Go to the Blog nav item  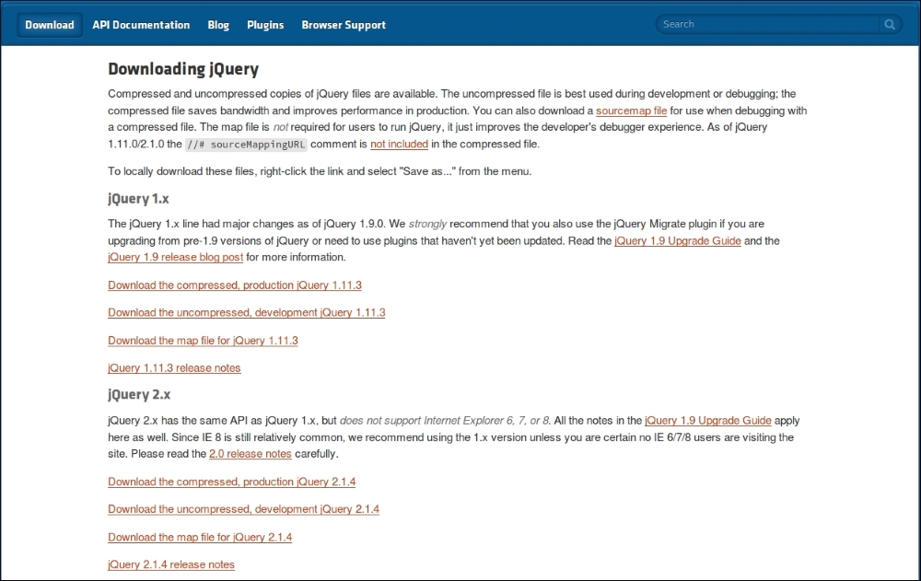[x=218, y=25]
